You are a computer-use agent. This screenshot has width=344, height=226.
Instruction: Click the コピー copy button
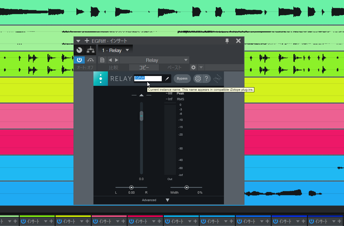(144, 67)
